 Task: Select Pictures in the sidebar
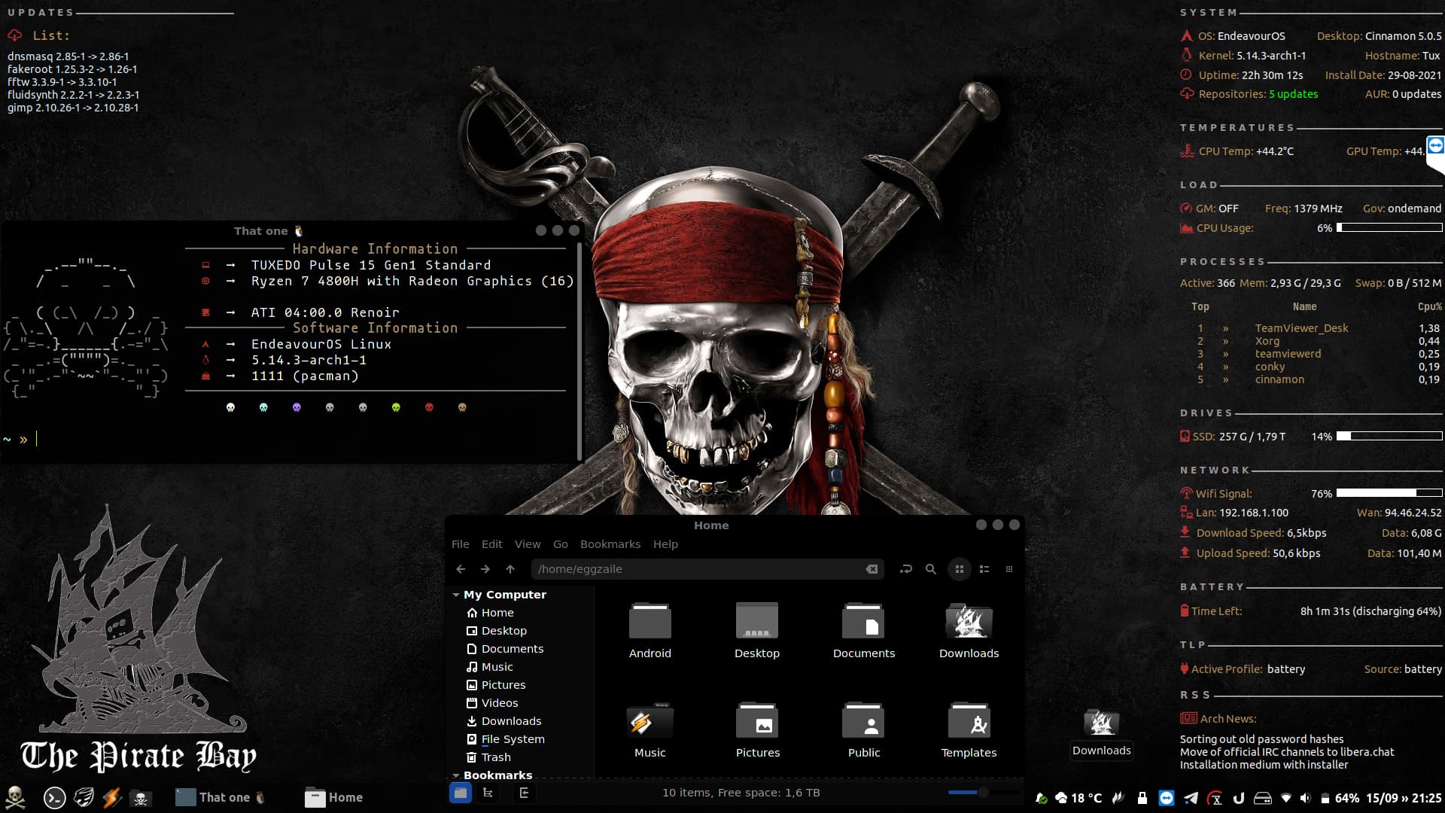tap(519, 685)
